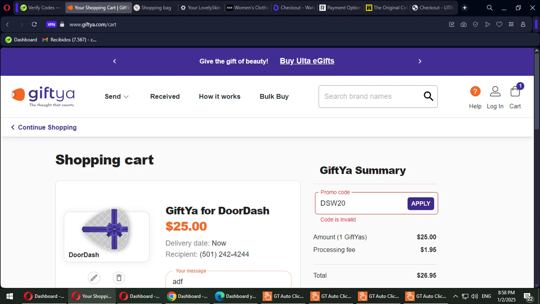The image size is (540, 304).
Task: Reload the giftya cart page
Action: [34, 24]
